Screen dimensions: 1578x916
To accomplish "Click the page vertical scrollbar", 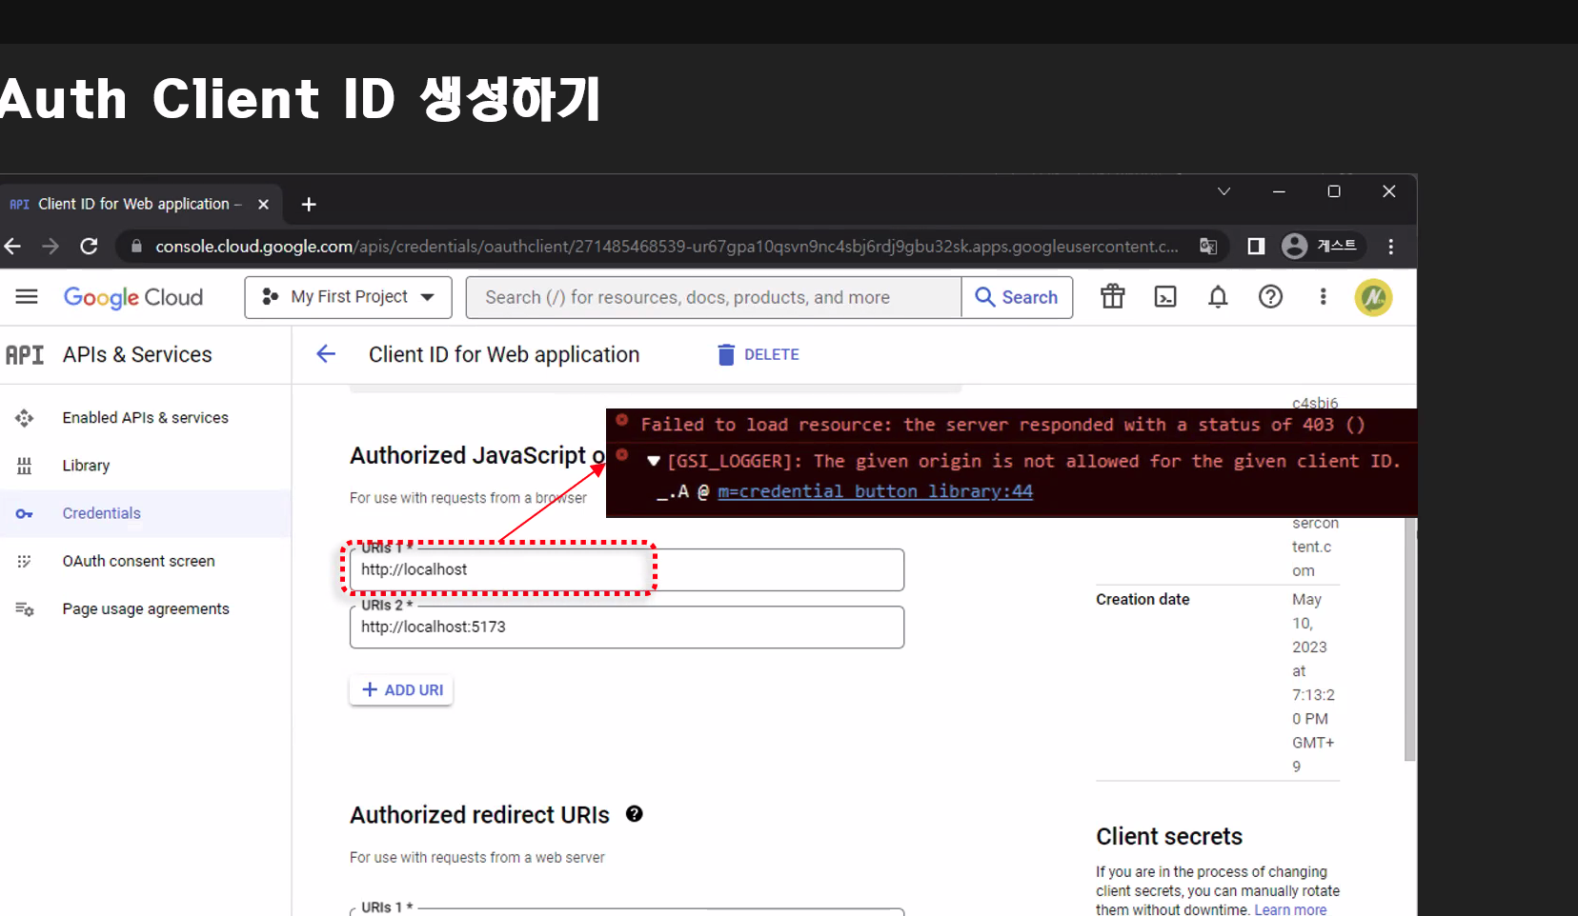I will click(1410, 638).
